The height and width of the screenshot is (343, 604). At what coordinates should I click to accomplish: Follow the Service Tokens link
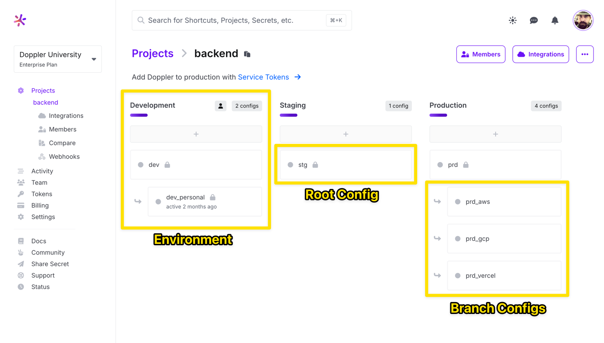pos(263,77)
